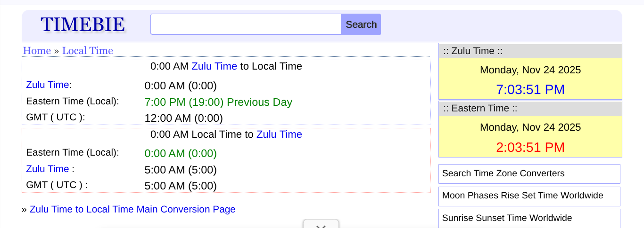The image size is (644, 228).
Task: Click the blue 7:03:51 PM Zulu clock
Action: click(530, 89)
